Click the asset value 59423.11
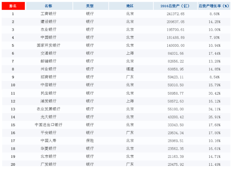Image resolution: width=235 pixels, height=170 pixels. tap(175, 77)
